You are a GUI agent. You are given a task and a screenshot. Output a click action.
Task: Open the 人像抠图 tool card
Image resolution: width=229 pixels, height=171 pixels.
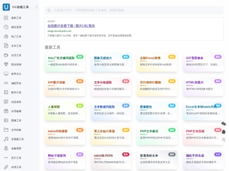[x=65, y=111]
